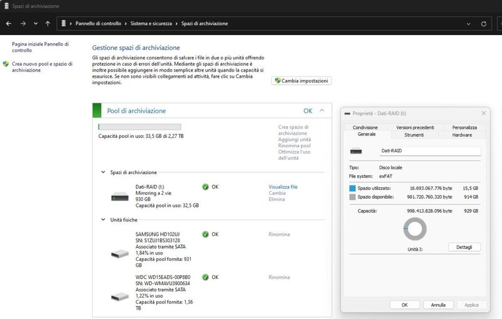
Task: Open the Hardware tab
Action: point(462,135)
